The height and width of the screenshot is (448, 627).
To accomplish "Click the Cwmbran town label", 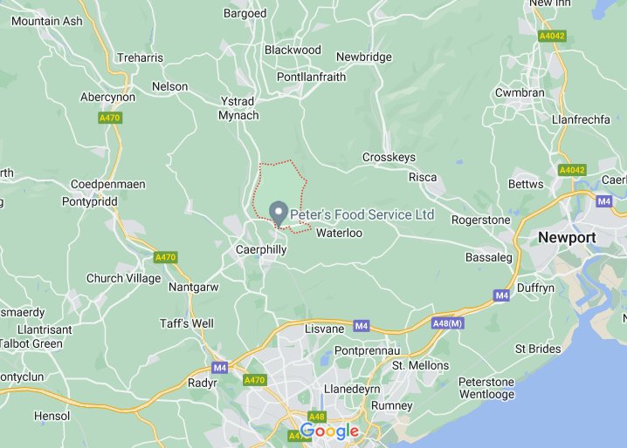I will pos(520,92).
